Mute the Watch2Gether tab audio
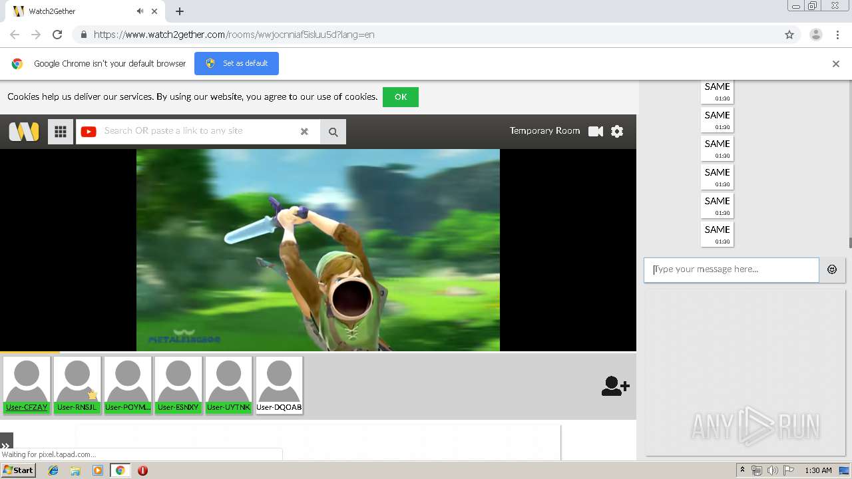 tap(140, 11)
